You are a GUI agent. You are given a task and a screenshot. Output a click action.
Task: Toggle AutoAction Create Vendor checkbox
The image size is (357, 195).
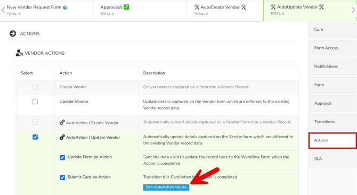35,122
